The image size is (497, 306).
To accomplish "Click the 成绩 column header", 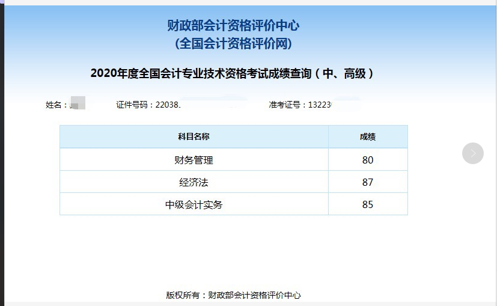I will (x=368, y=136).
